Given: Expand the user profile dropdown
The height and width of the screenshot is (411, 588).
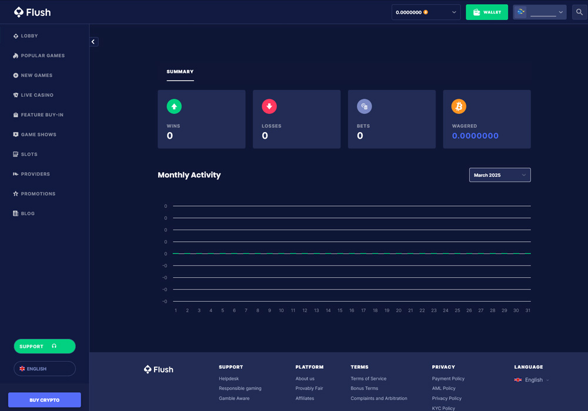Looking at the screenshot, I should (x=539, y=12).
